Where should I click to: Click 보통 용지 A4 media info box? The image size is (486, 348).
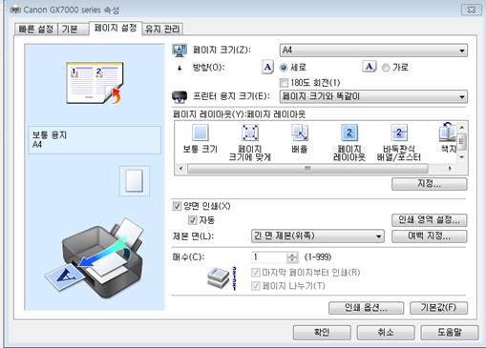(x=95, y=140)
